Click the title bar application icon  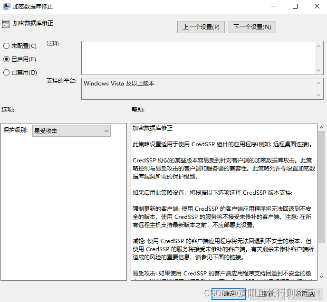point(6,6)
